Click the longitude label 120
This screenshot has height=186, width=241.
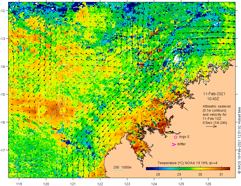(46, 184)
